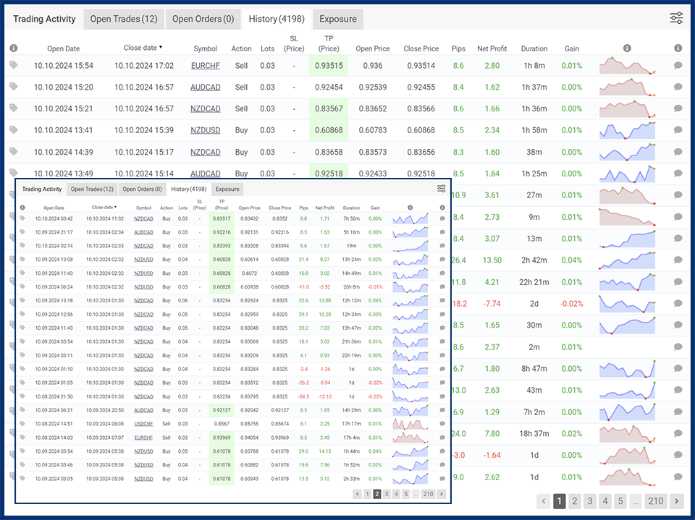Go to the previous page with the main pagination chevron
This screenshot has width=695, height=520.
[x=544, y=501]
